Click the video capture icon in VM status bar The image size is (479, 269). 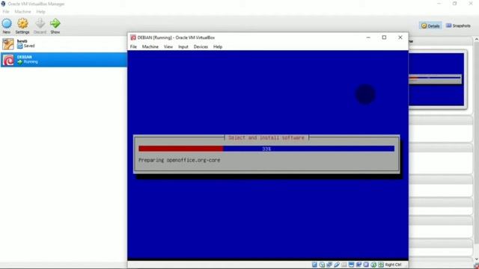click(x=359, y=265)
